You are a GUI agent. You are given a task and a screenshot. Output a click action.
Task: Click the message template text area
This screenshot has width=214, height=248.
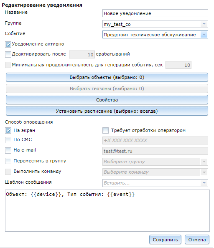click(107, 211)
